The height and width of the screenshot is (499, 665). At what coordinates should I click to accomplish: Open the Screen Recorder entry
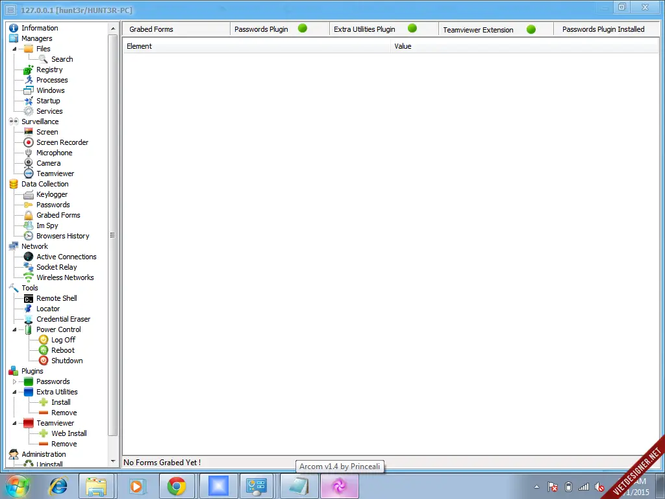pos(62,142)
